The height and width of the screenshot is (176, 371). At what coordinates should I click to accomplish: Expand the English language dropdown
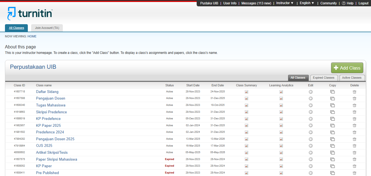(307, 3)
